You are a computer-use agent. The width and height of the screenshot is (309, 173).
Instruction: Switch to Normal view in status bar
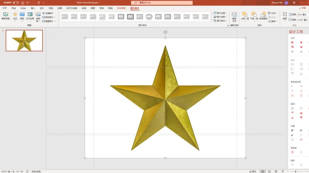pyautogui.click(x=263, y=171)
